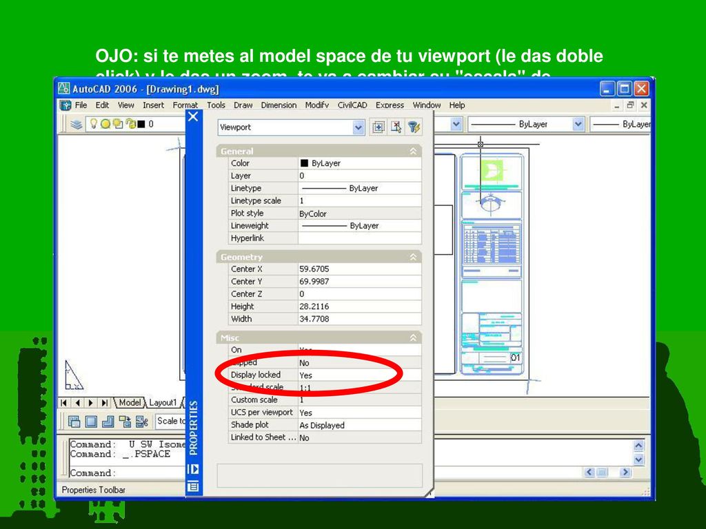Click Clip Existing Viewport icon

142,422
